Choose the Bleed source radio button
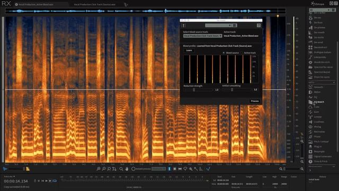Screen dimensions: 339x191 pyautogui.click(x=224, y=53)
